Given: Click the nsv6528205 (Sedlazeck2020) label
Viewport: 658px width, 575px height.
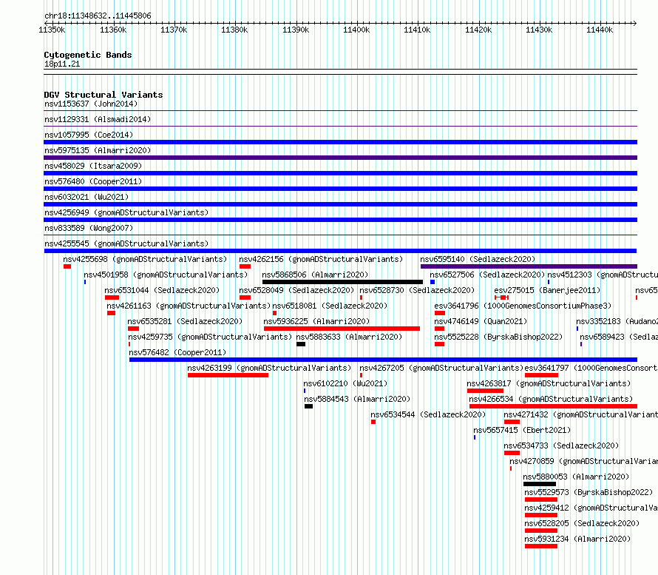Looking at the screenshot, I should coord(582,523).
